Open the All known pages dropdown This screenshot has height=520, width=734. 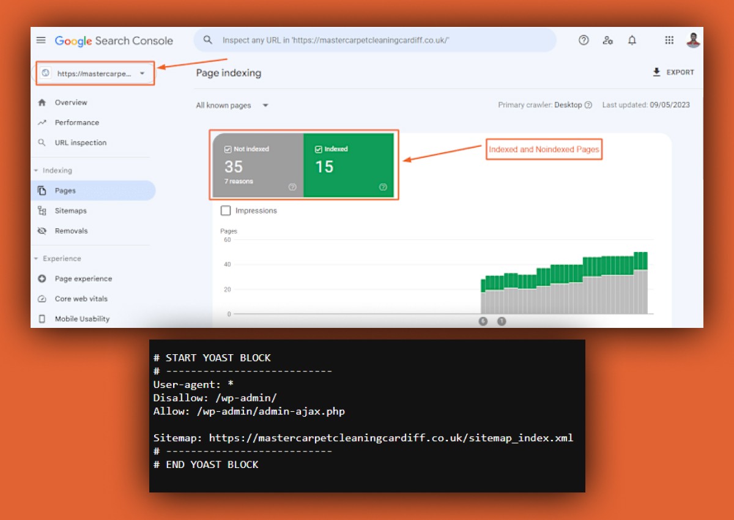tap(232, 105)
